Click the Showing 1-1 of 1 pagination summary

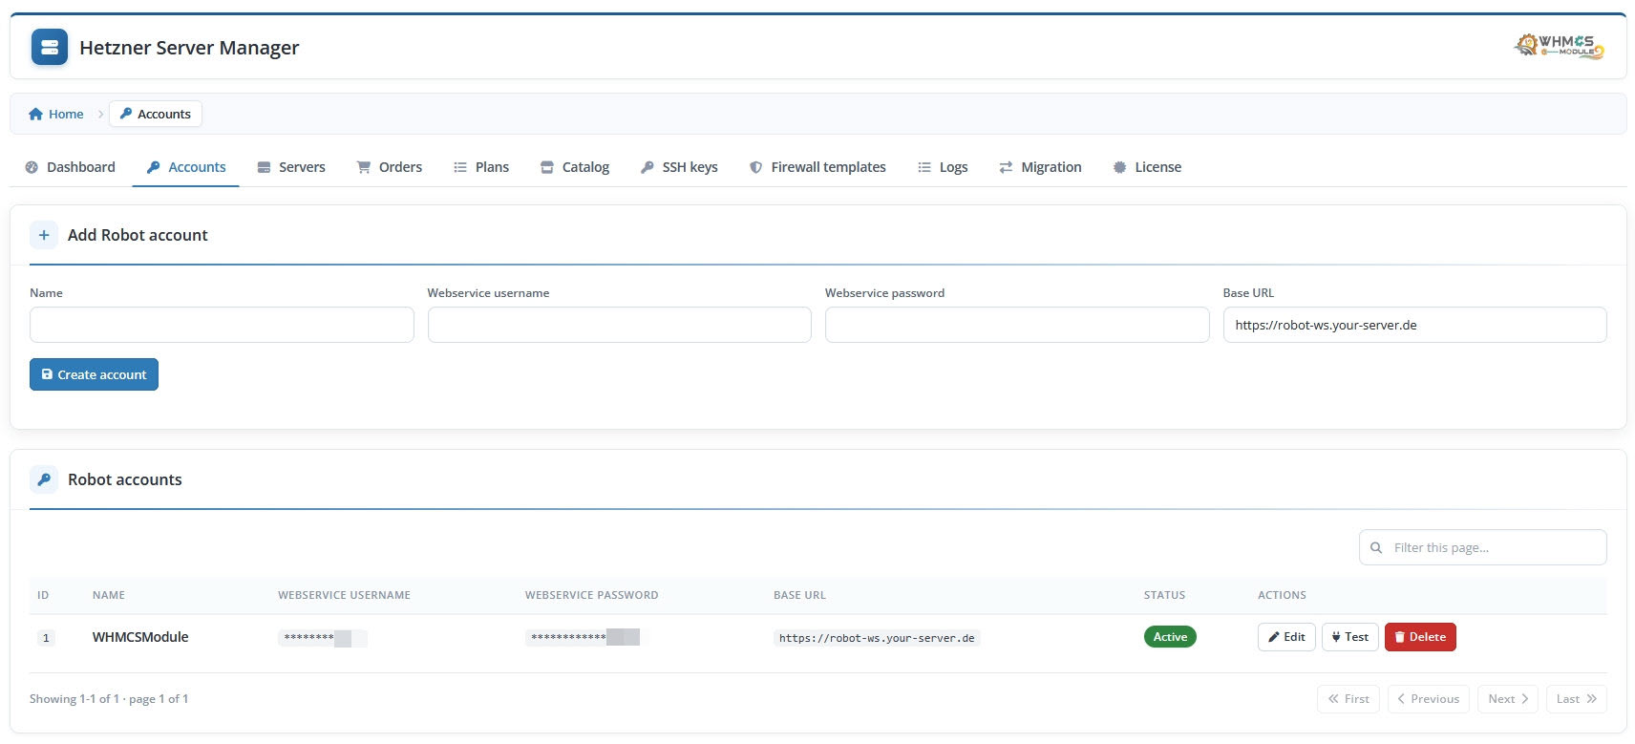109,699
